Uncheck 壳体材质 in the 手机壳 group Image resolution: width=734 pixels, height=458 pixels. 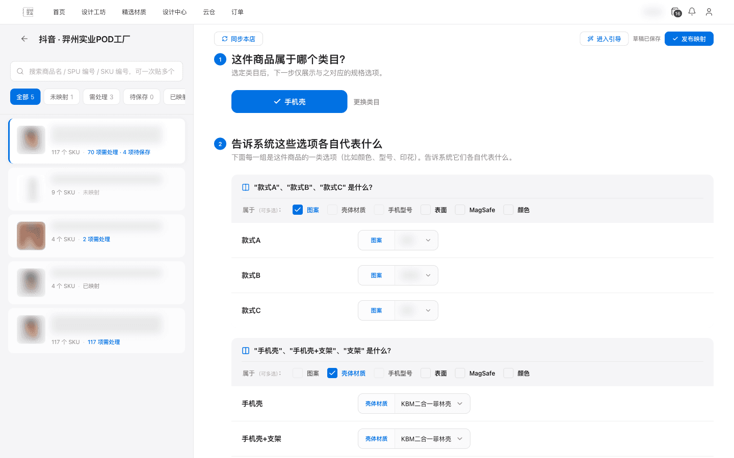tap(332, 373)
